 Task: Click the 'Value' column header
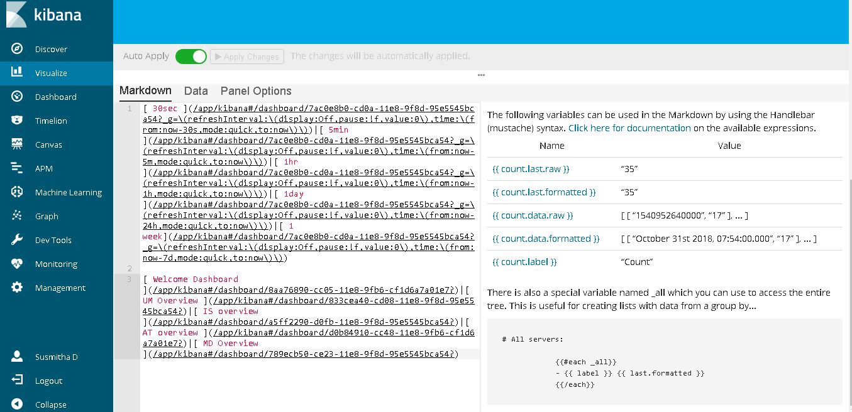(x=729, y=146)
